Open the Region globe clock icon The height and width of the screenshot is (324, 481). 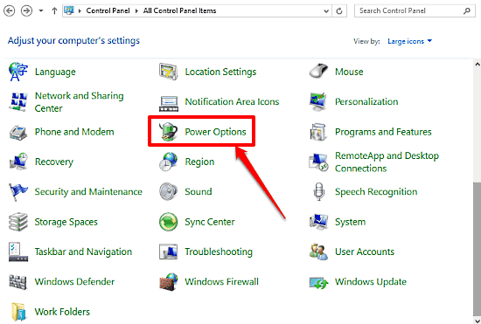pos(169,162)
